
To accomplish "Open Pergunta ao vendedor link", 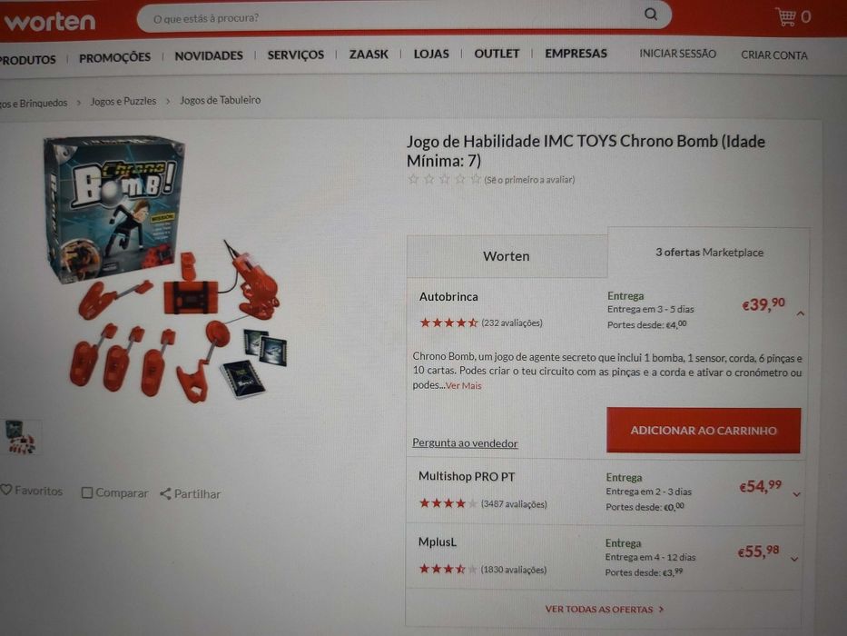I will pyautogui.click(x=465, y=443).
